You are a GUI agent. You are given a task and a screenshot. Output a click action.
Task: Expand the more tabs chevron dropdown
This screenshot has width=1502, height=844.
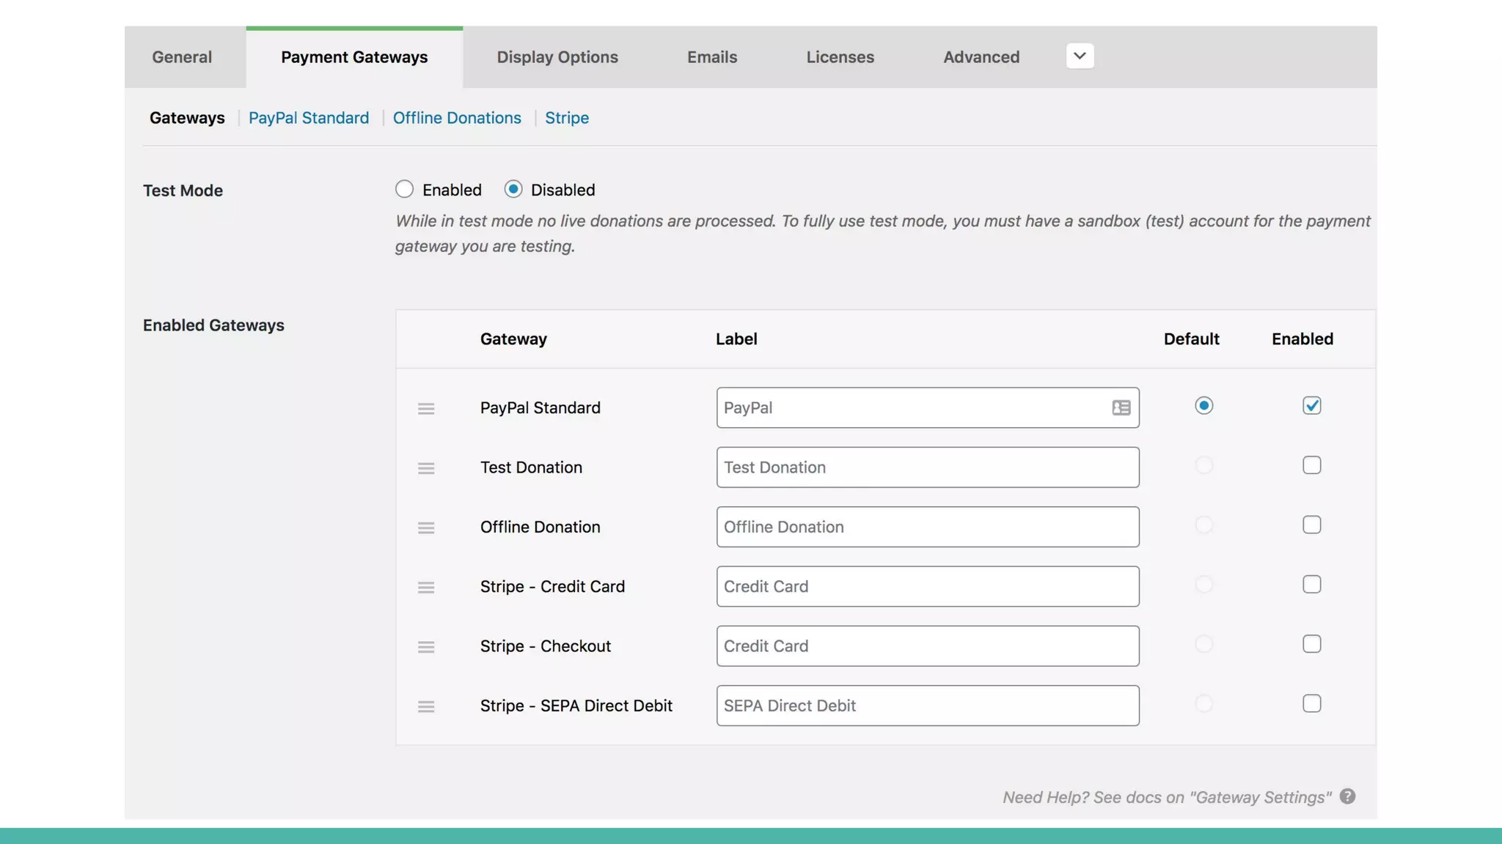(1080, 56)
